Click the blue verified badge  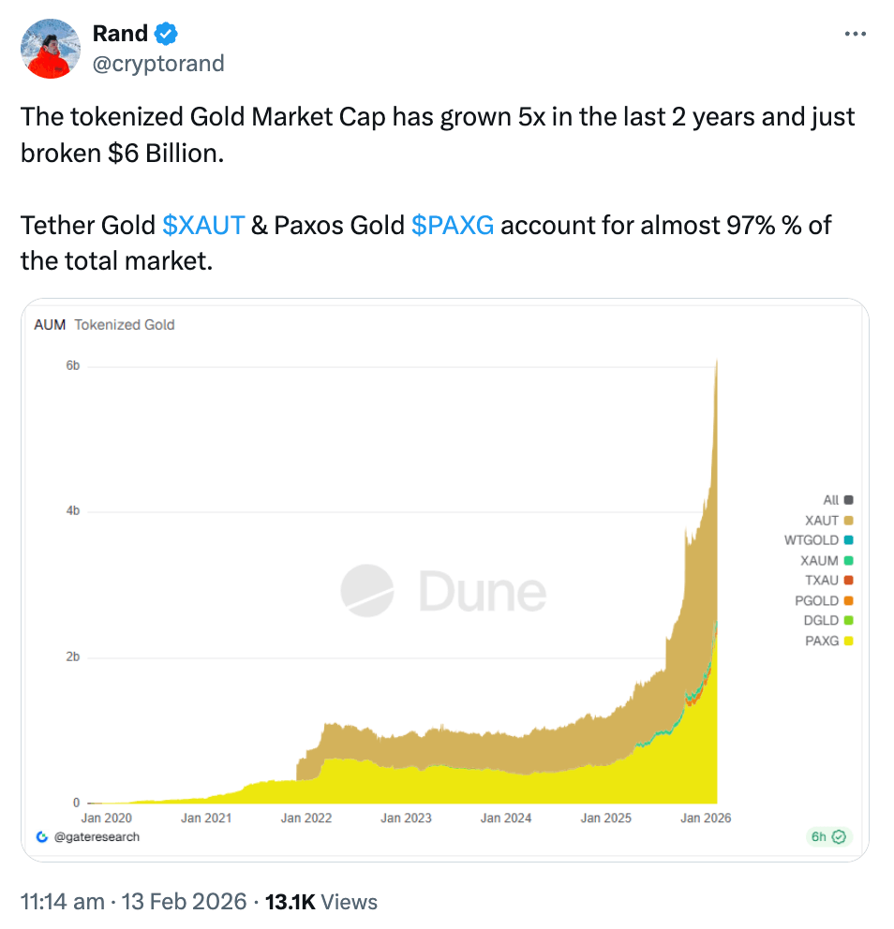point(167,34)
